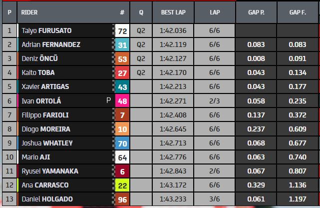320x208 pixels.
Task: Click the P pit indicator beside Ortolá
Action: (108, 100)
